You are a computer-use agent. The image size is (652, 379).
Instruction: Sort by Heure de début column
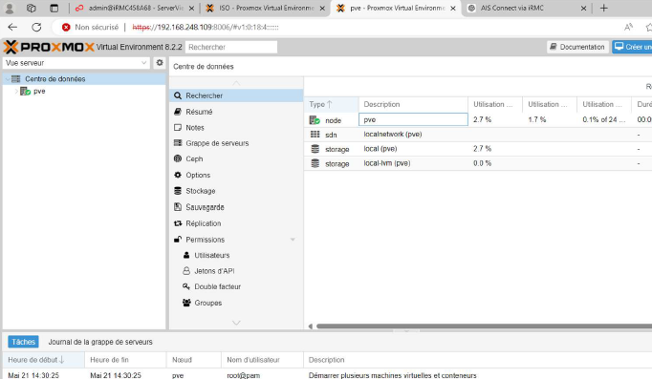point(43,360)
